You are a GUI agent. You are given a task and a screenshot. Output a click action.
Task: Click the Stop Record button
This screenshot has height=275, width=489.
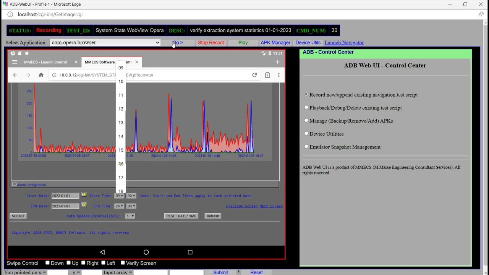tap(211, 42)
